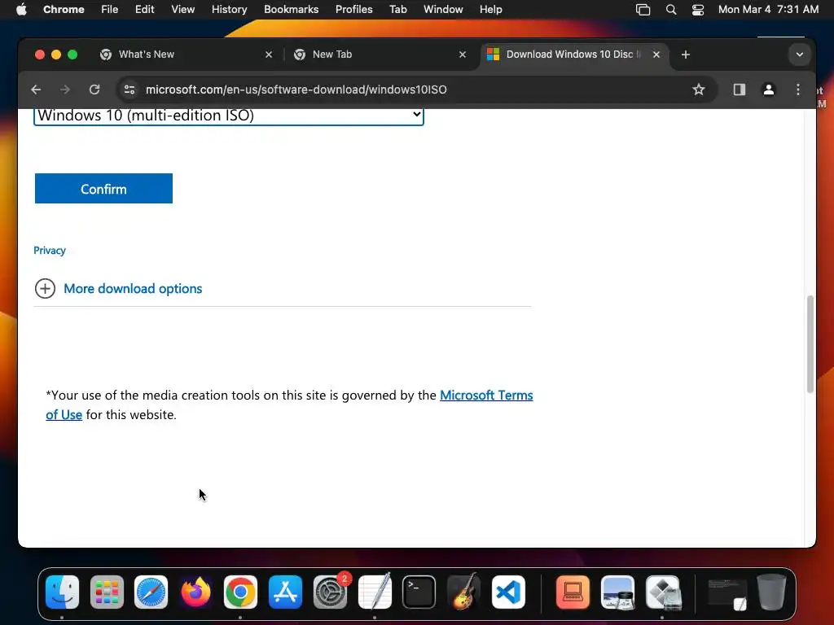The image size is (834, 625).
Task: Switch to the New Tab tab
Action: pos(380,55)
